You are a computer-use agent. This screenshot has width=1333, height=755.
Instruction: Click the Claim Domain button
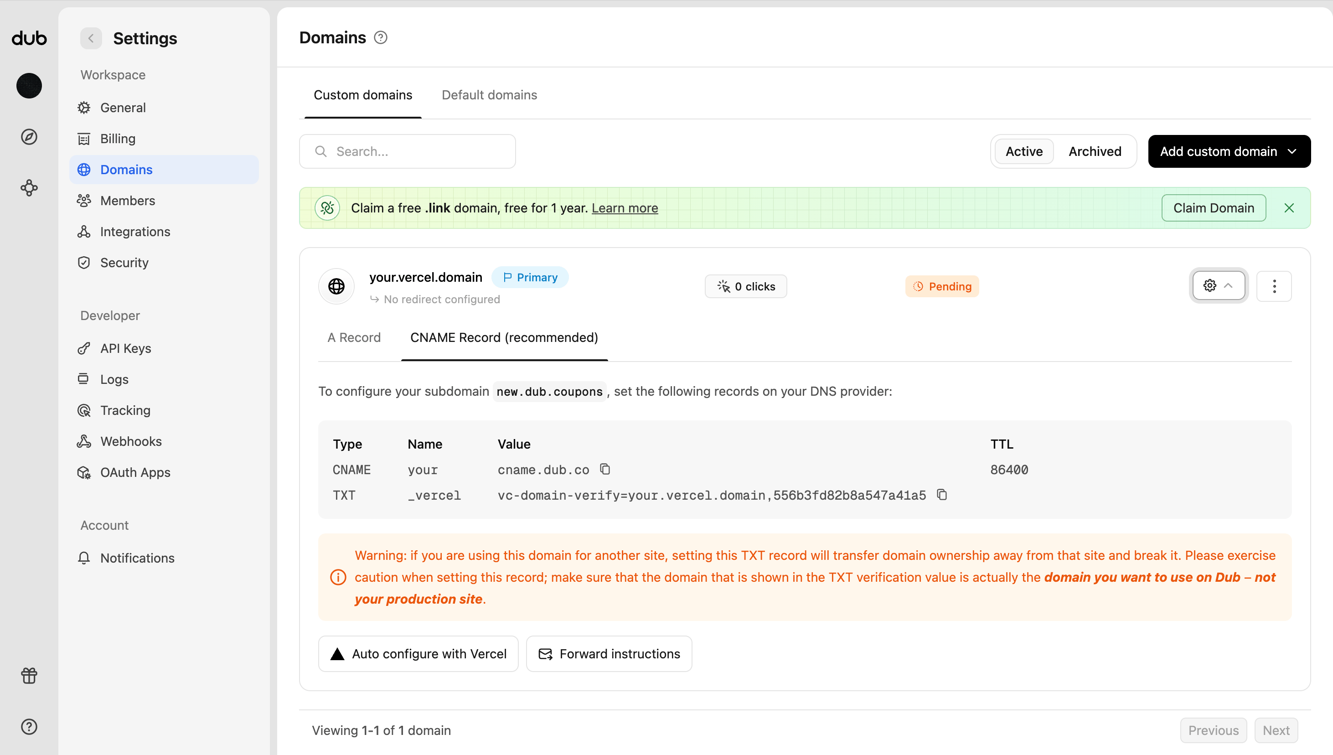(1214, 208)
